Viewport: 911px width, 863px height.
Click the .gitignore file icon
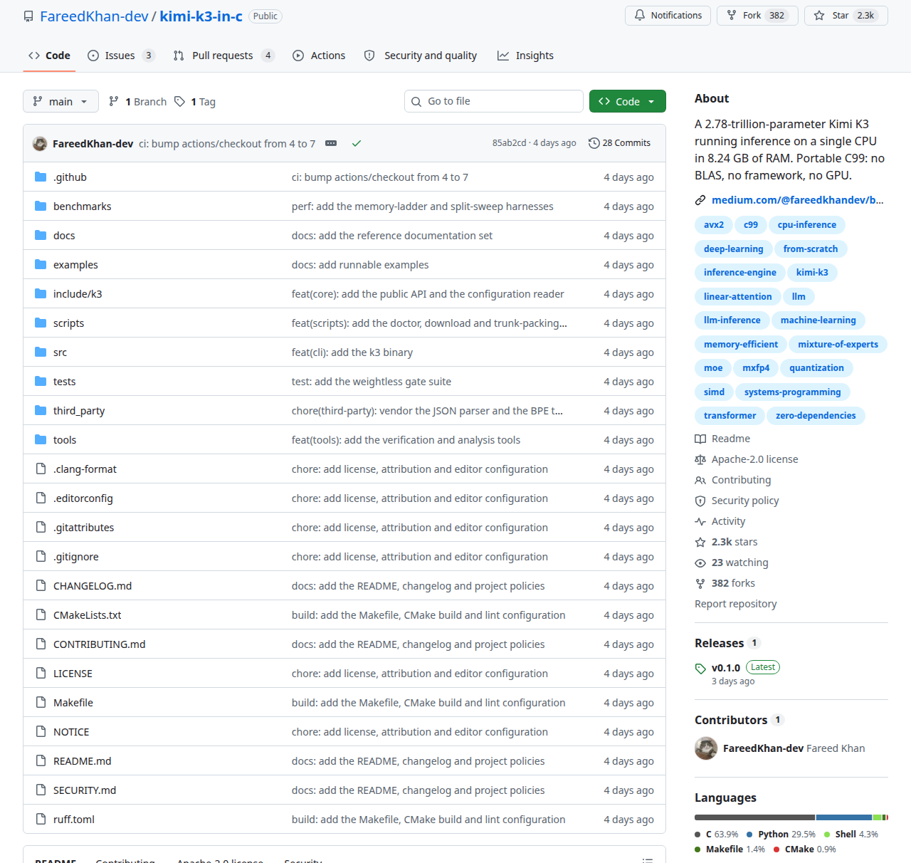click(41, 556)
